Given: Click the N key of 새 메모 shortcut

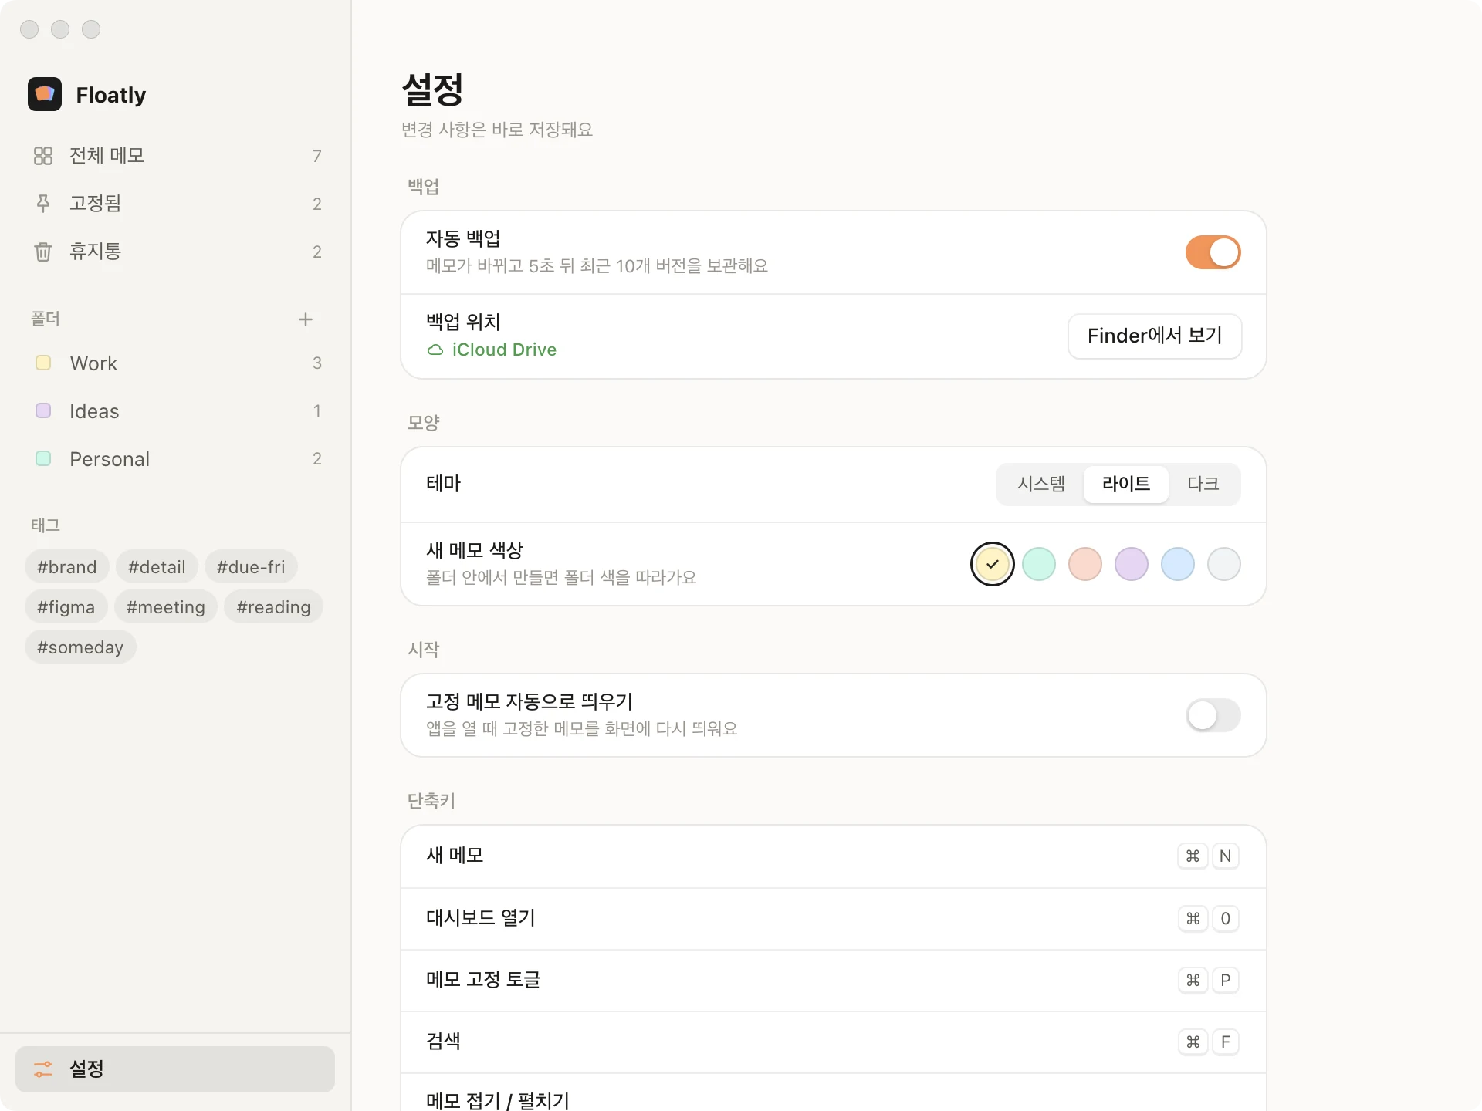Looking at the screenshot, I should tap(1225, 856).
